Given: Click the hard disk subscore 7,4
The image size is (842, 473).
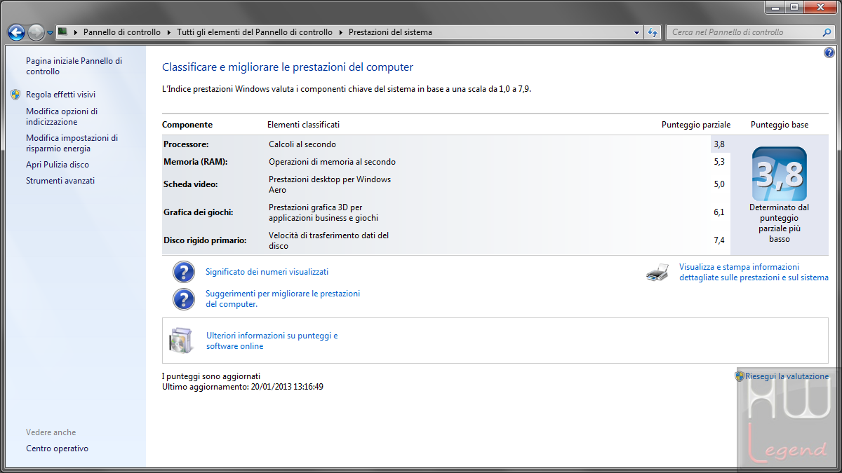Looking at the screenshot, I should [x=719, y=240].
